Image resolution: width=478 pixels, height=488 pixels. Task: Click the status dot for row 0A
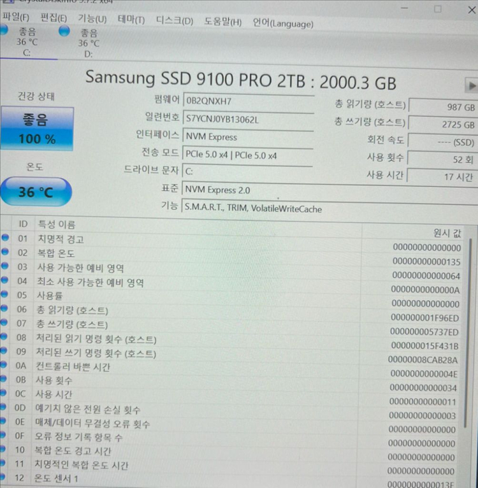point(3,364)
